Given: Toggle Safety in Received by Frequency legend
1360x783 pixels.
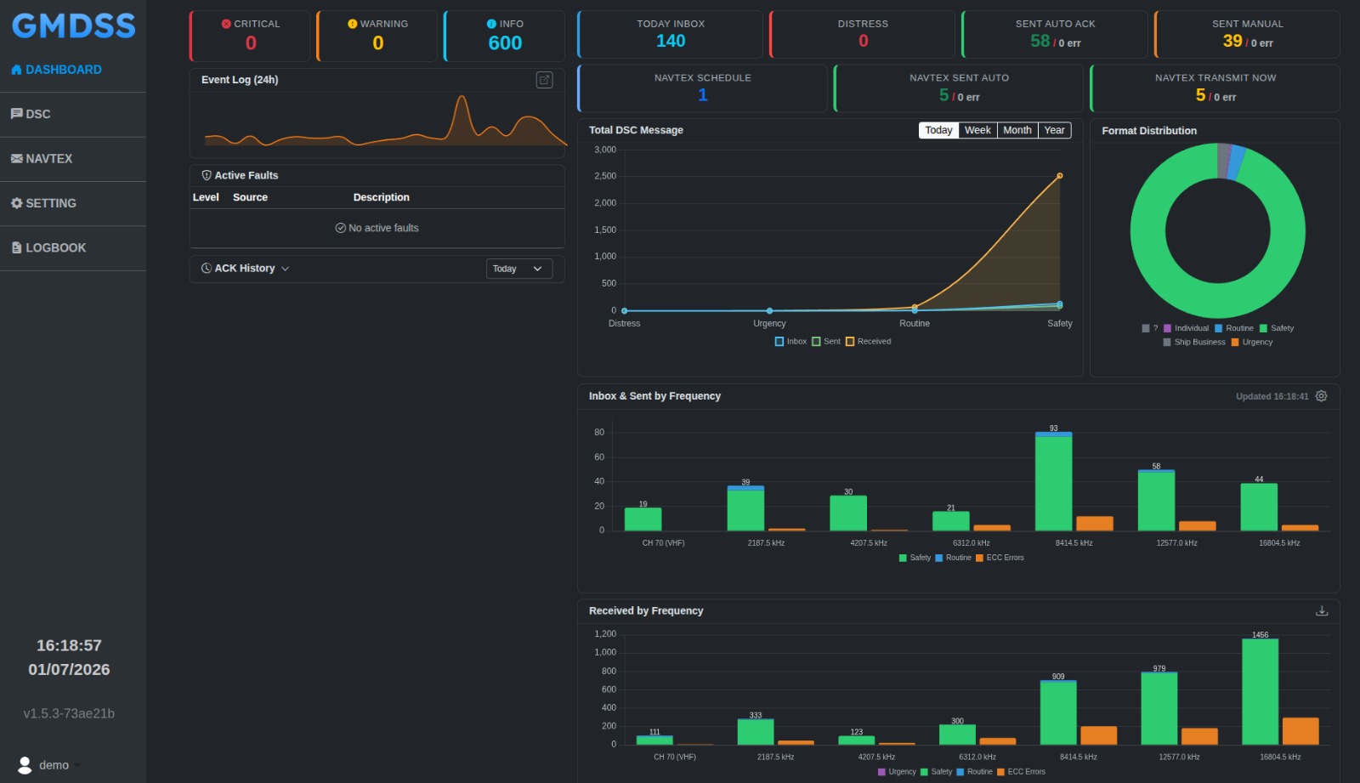Looking at the screenshot, I should click(x=936, y=772).
